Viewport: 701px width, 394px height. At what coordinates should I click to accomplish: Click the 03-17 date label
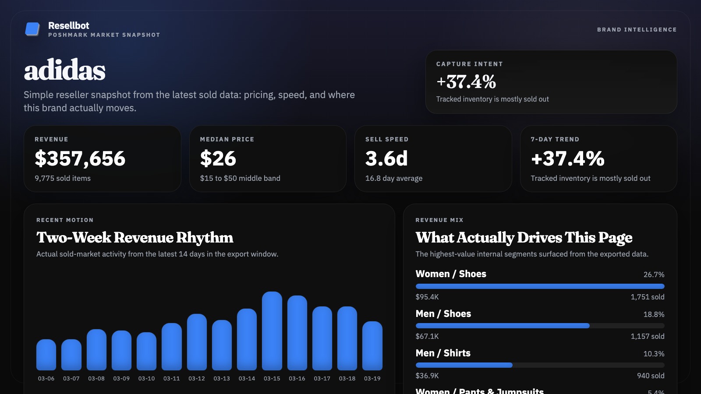tap(322, 378)
